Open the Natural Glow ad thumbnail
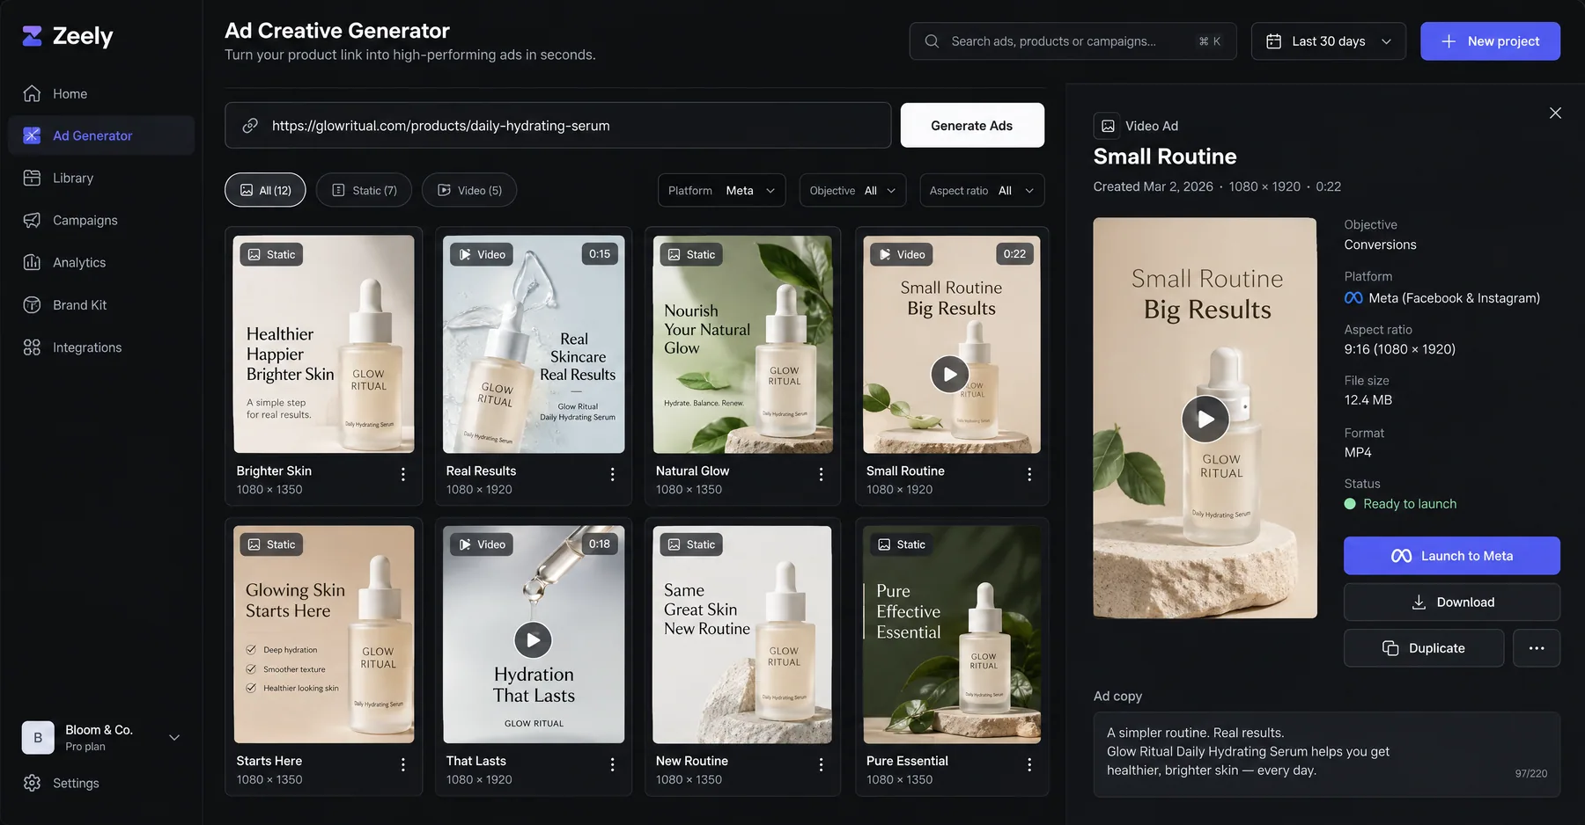 [742, 344]
